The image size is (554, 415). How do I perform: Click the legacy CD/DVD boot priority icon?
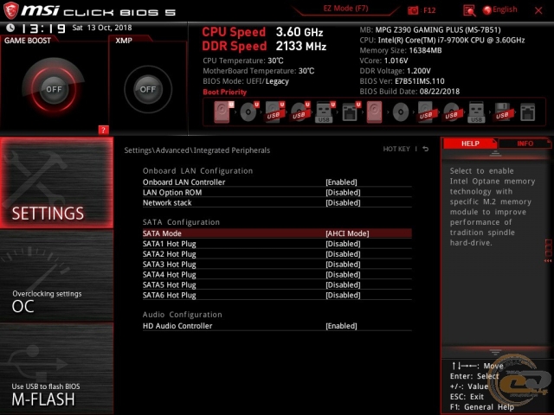pos(401,112)
